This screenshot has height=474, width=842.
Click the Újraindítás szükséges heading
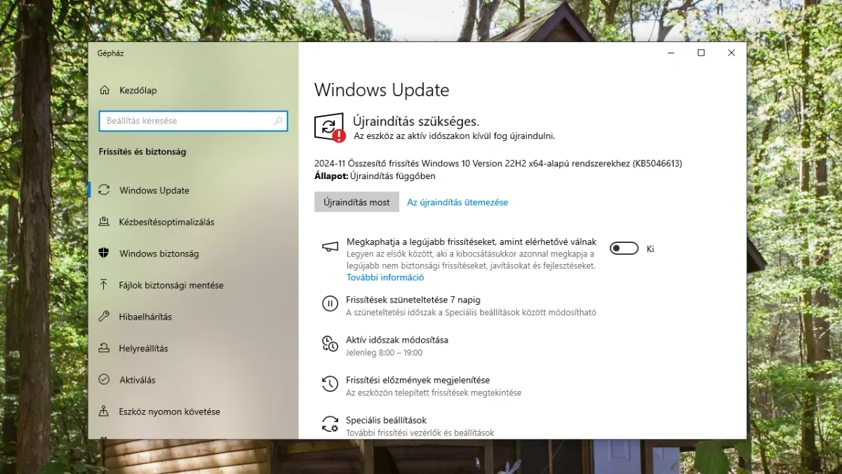coord(416,121)
